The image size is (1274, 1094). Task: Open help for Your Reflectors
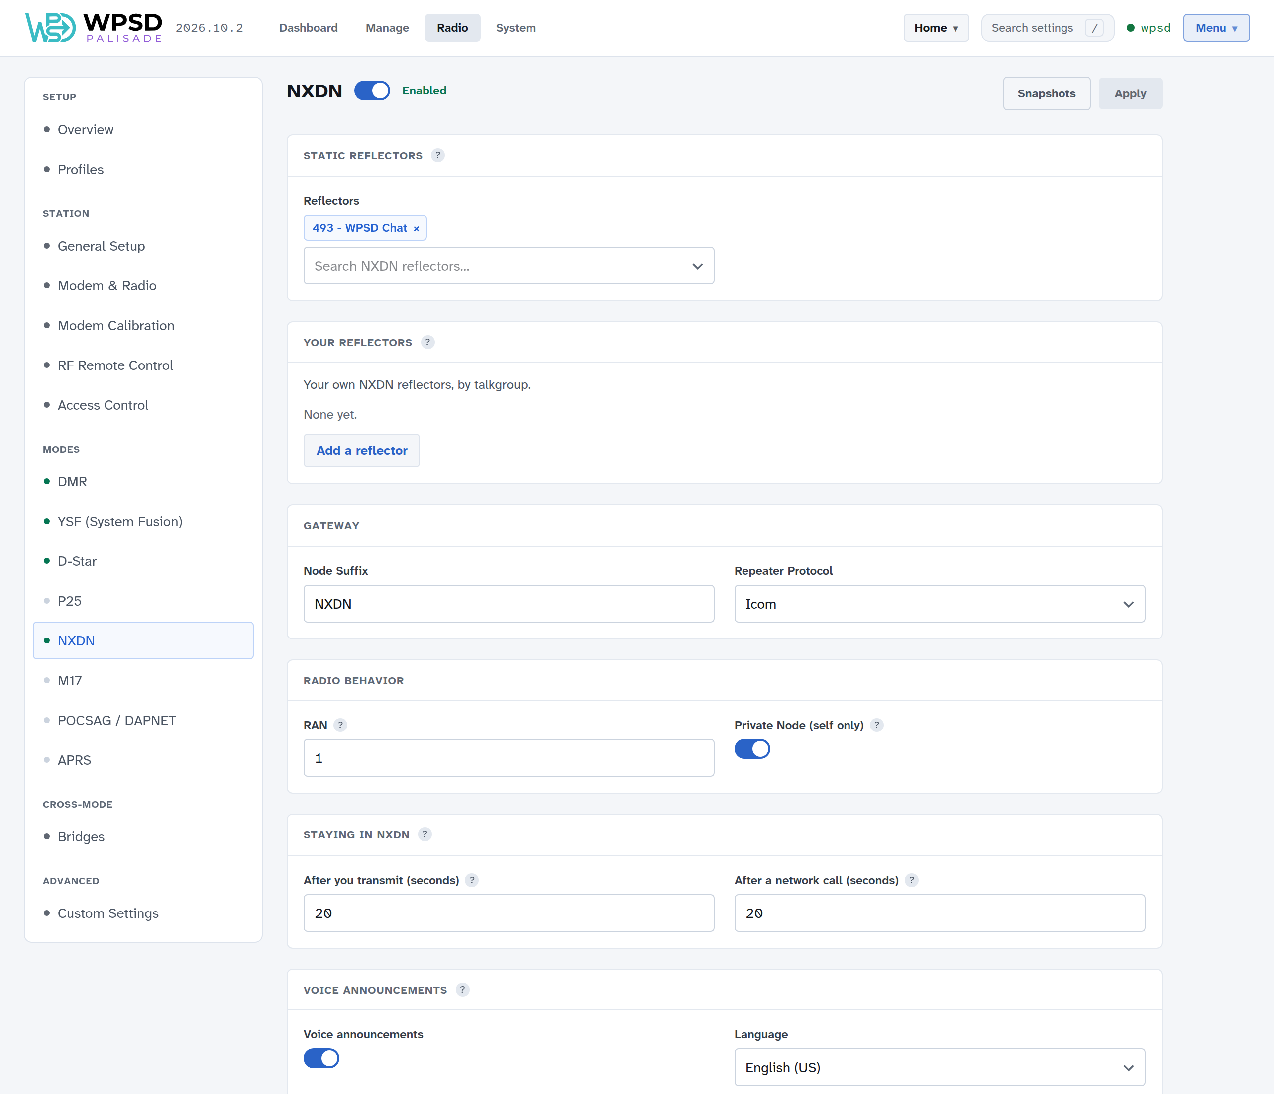click(428, 342)
